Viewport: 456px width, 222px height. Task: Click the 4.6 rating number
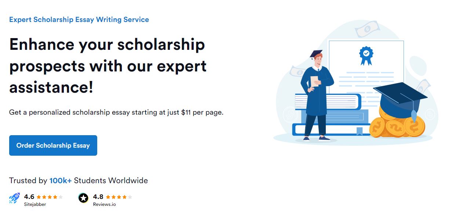[x=29, y=197]
